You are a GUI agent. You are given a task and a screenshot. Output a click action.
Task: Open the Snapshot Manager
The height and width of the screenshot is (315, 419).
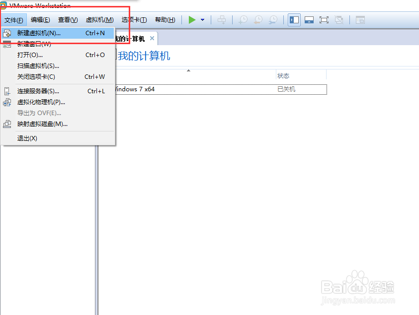click(273, 20)
